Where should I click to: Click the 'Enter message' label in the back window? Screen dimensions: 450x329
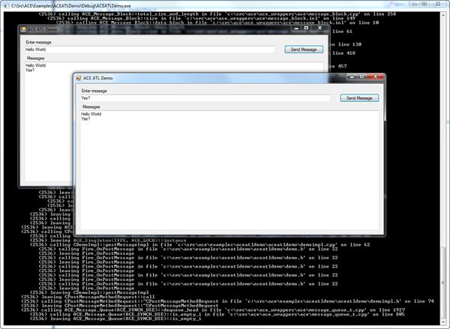click(38, 42)
